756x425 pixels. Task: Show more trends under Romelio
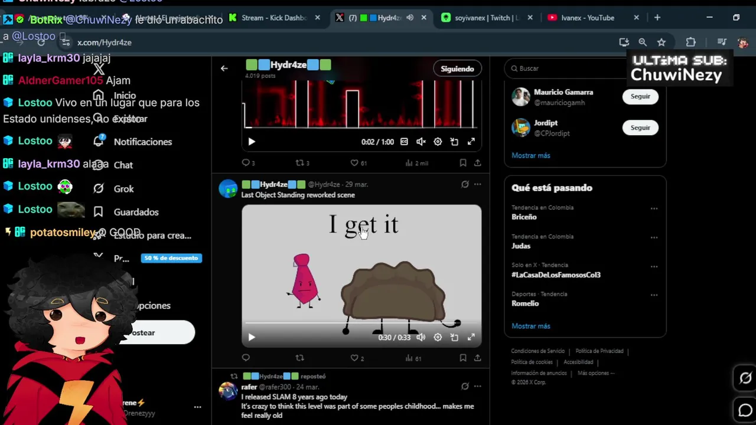point(530,326)
